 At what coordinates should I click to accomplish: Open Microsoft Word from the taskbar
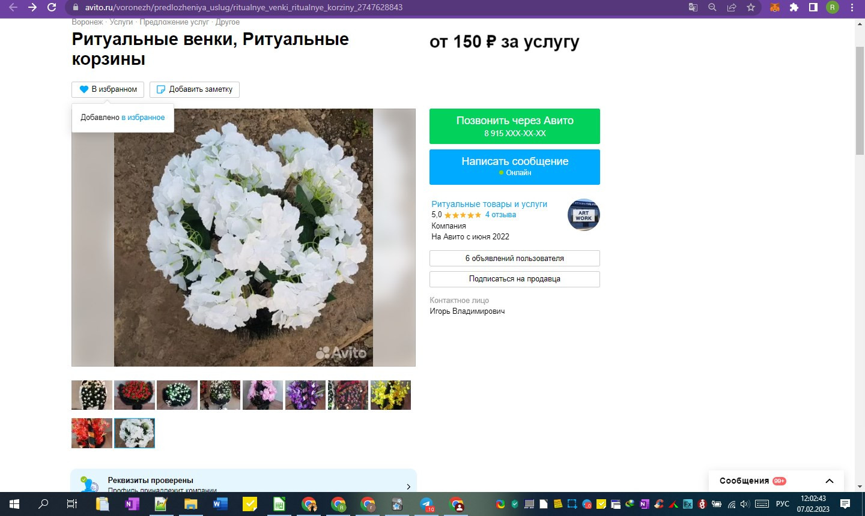click(x=220, y=504)
